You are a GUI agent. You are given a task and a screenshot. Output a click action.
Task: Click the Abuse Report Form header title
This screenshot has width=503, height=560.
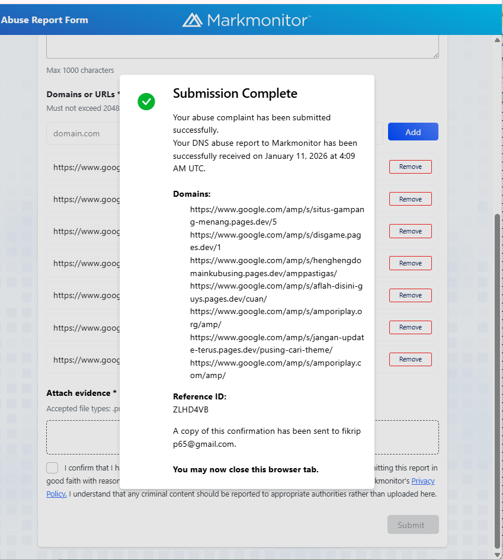click(x=44, y=20)
